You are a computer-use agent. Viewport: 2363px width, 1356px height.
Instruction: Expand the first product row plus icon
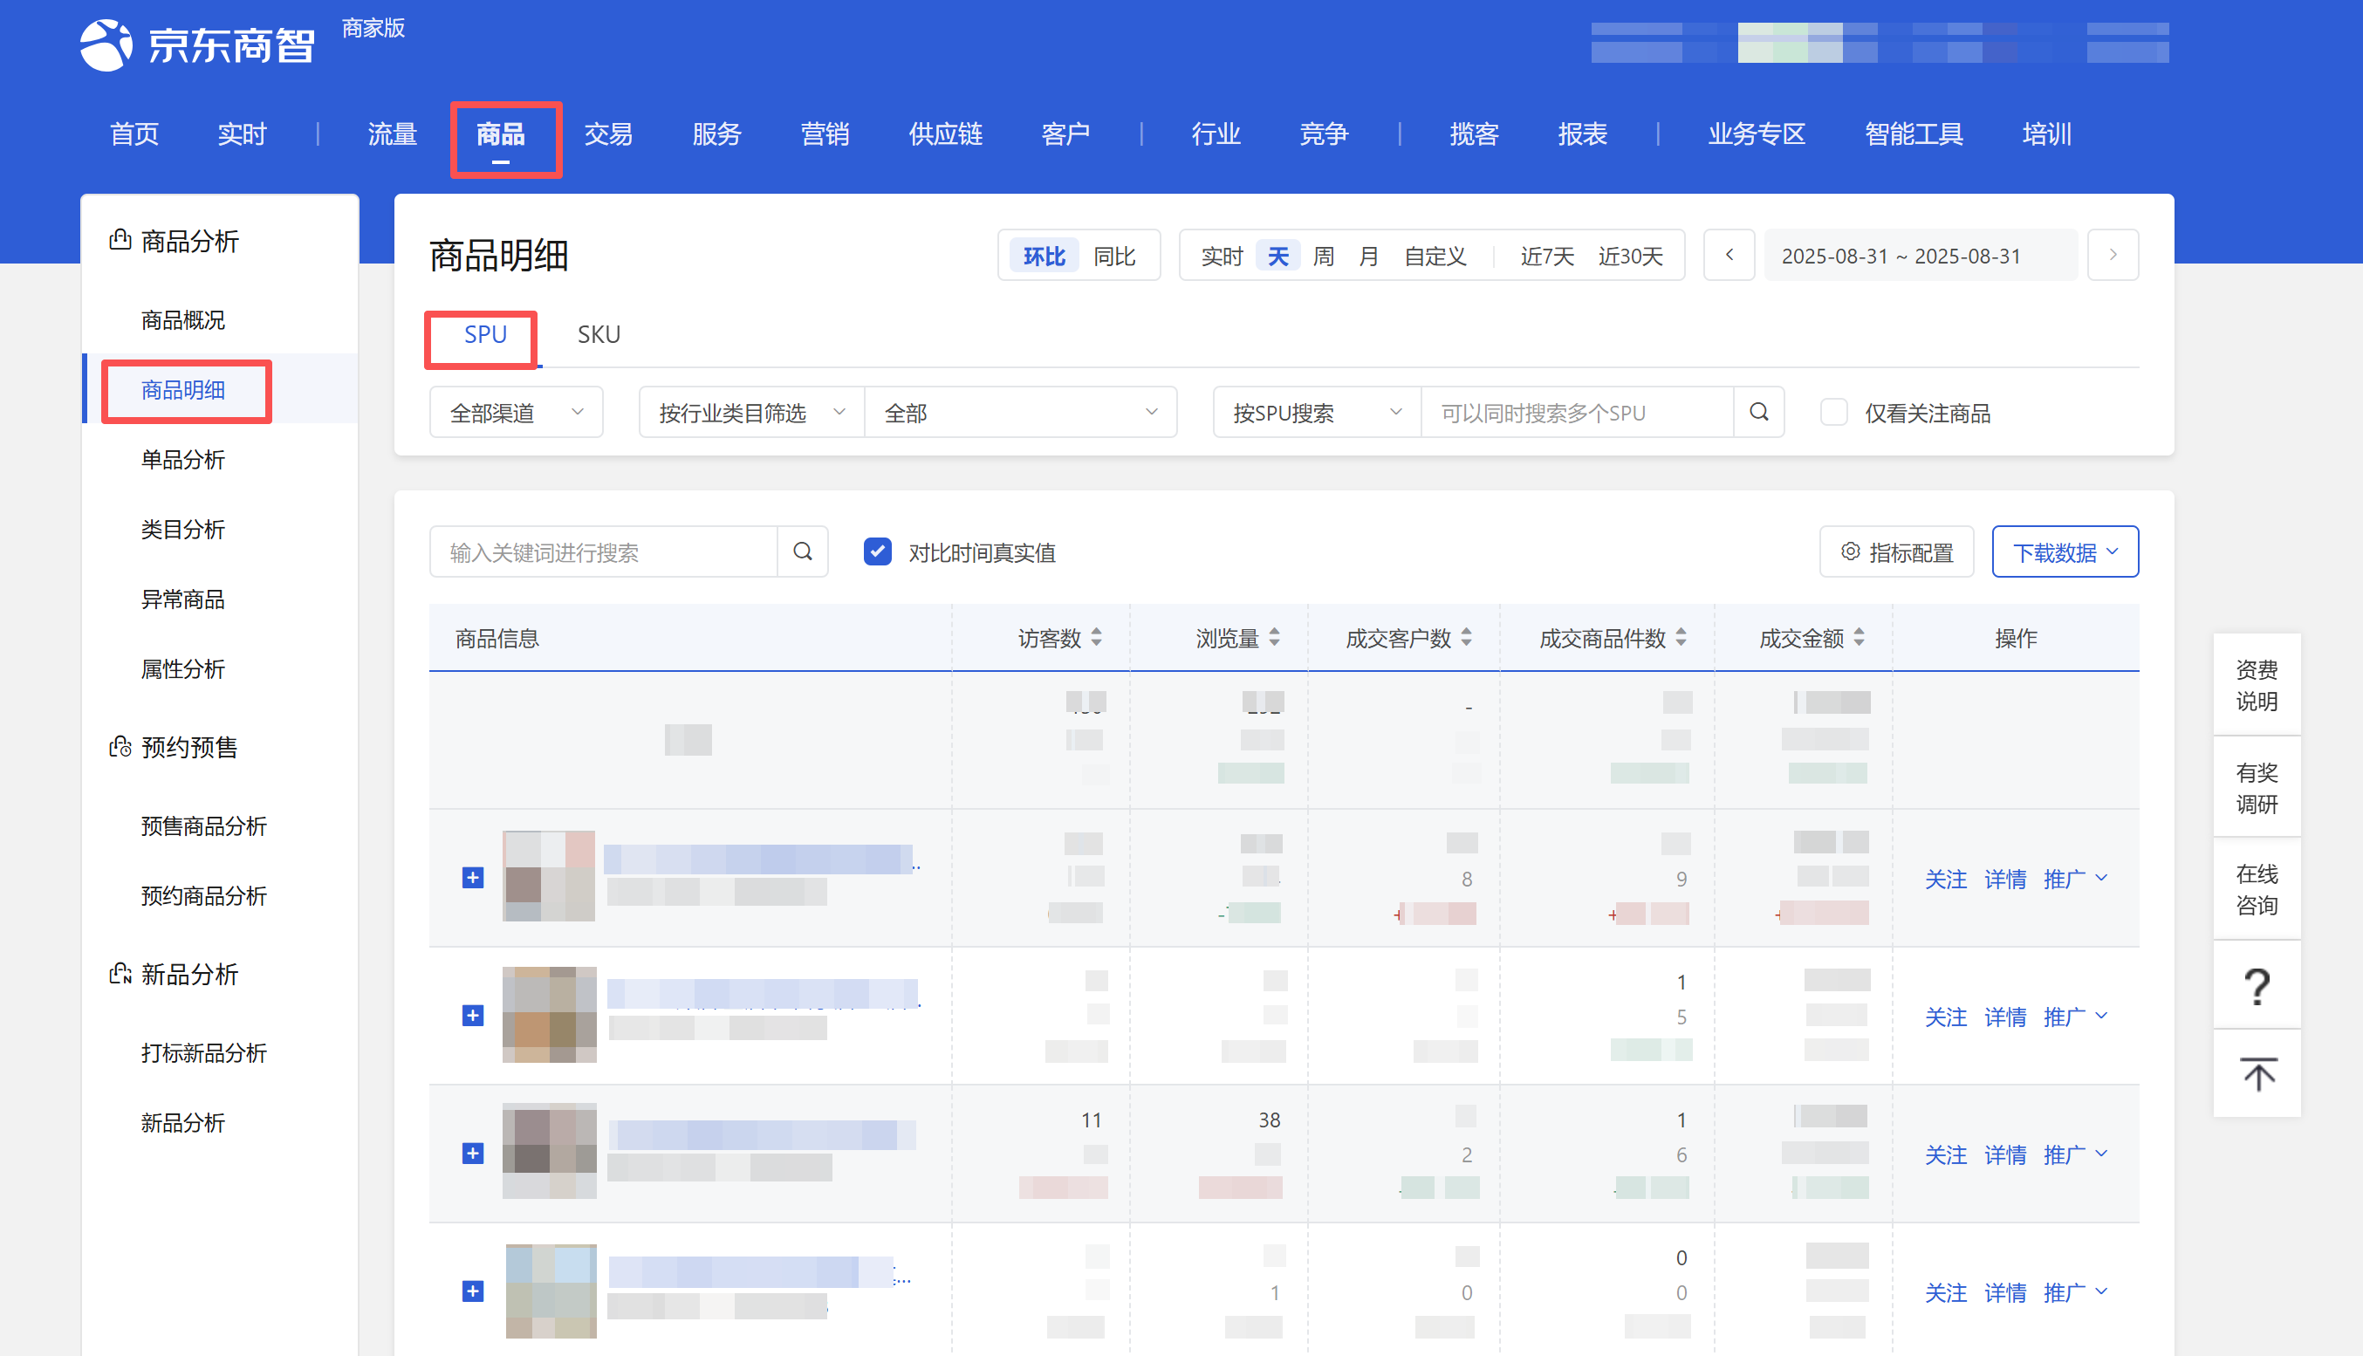(473, 877)
